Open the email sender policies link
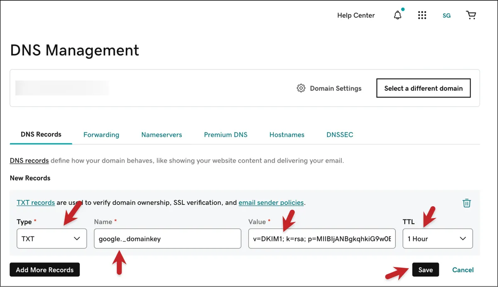Image resolution: width=498 pixels, height=287 pixels. coord(271,203)
